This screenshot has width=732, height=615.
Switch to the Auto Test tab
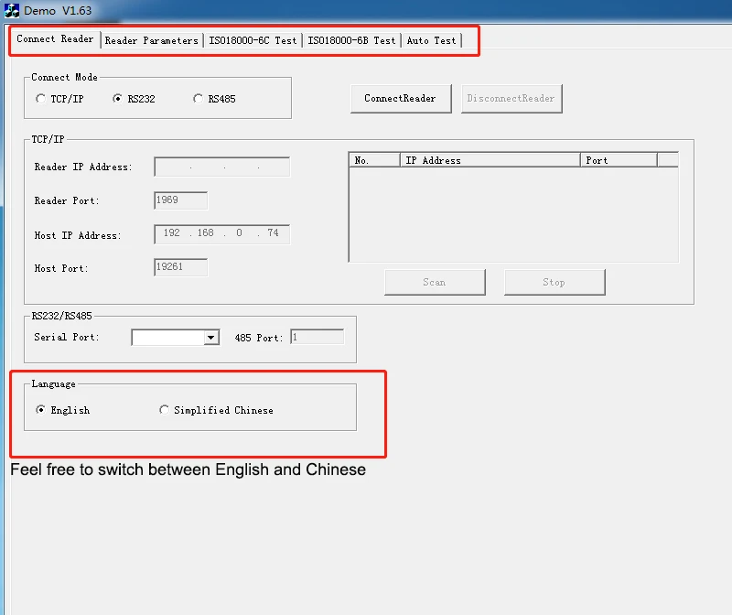point(431,40)
